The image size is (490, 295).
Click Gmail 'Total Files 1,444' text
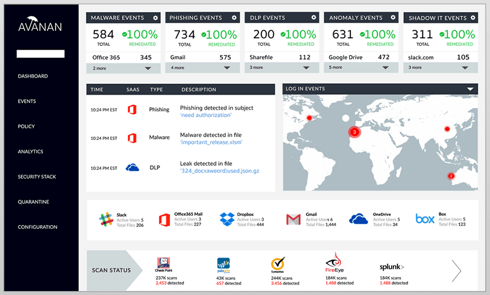[321, 224]
